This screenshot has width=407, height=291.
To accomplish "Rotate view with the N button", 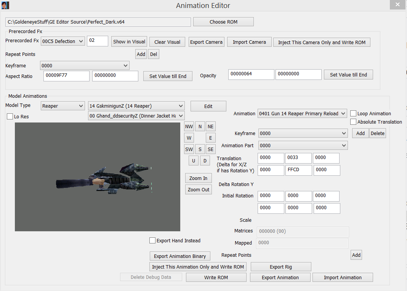I will (200, 126).
